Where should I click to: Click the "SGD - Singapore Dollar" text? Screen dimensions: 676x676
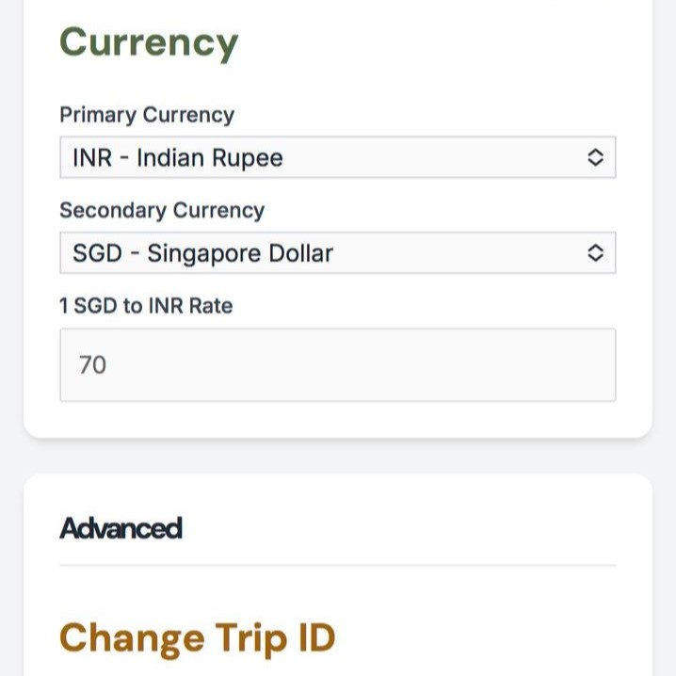[x=202, y=253]
